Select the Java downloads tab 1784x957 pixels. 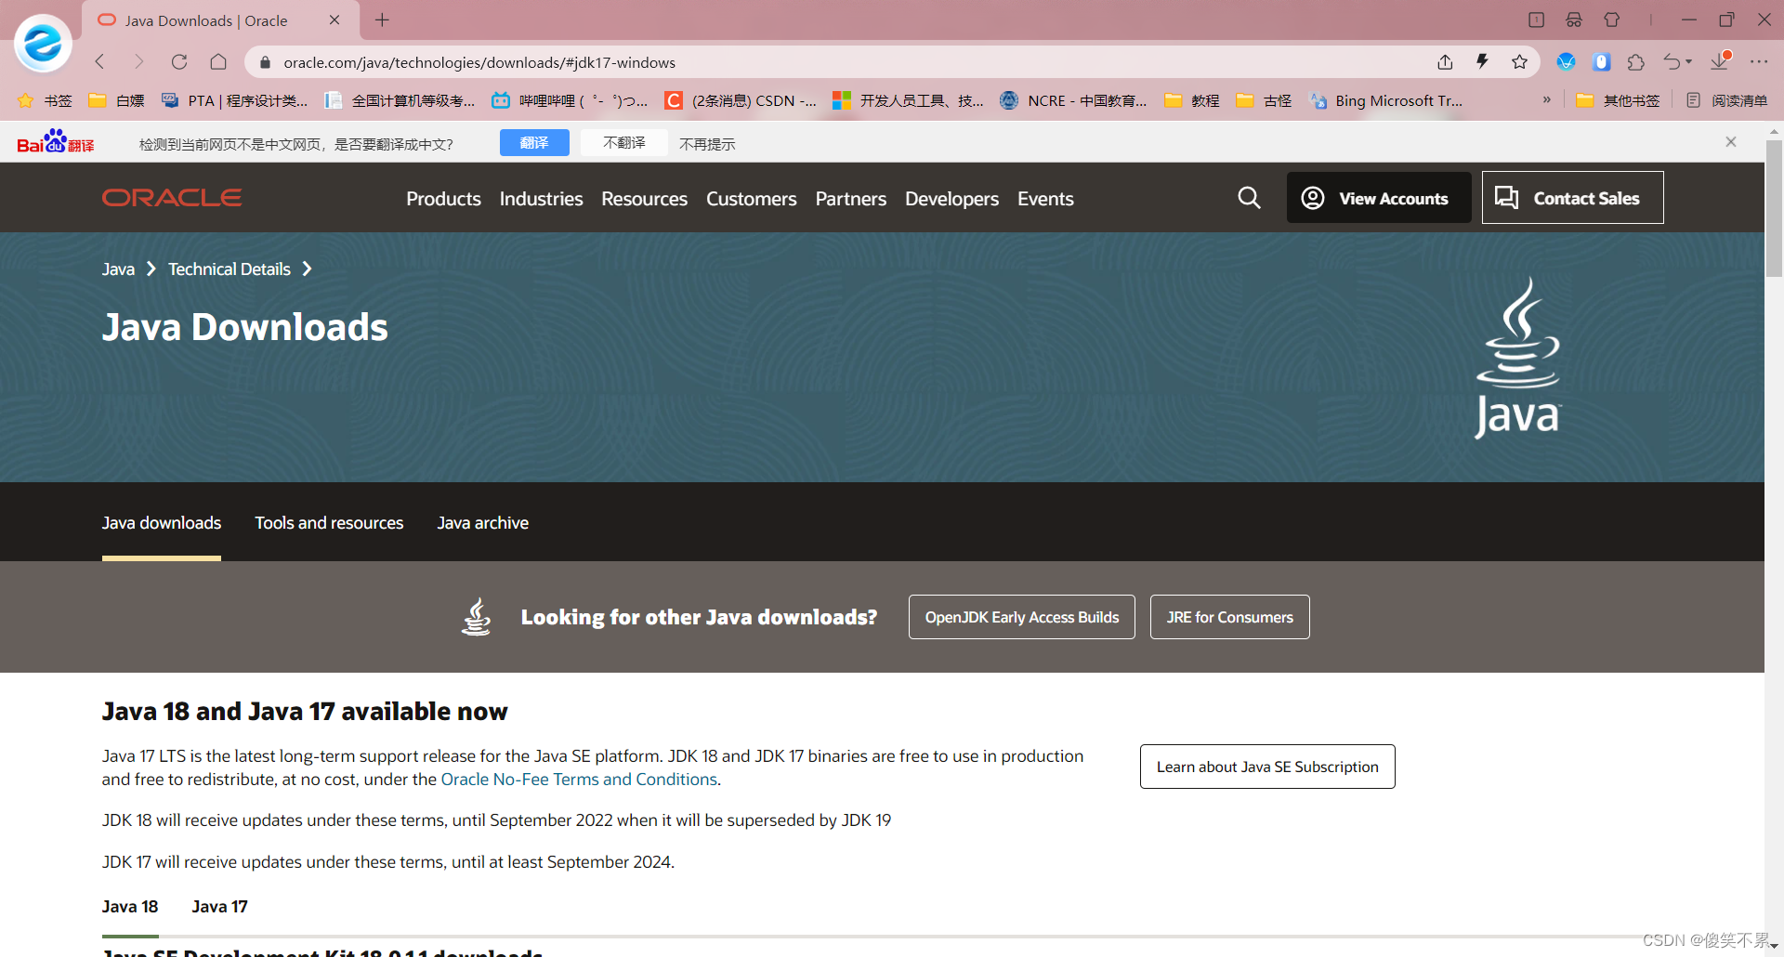(162, 523)
